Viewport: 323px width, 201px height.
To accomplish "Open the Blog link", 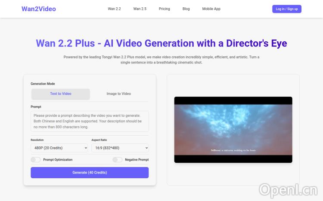I will coord(186,9).
